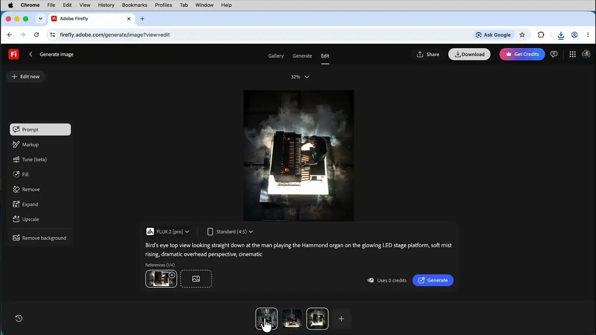Click the Ask Google button in address bar

(x=493, y=35)
